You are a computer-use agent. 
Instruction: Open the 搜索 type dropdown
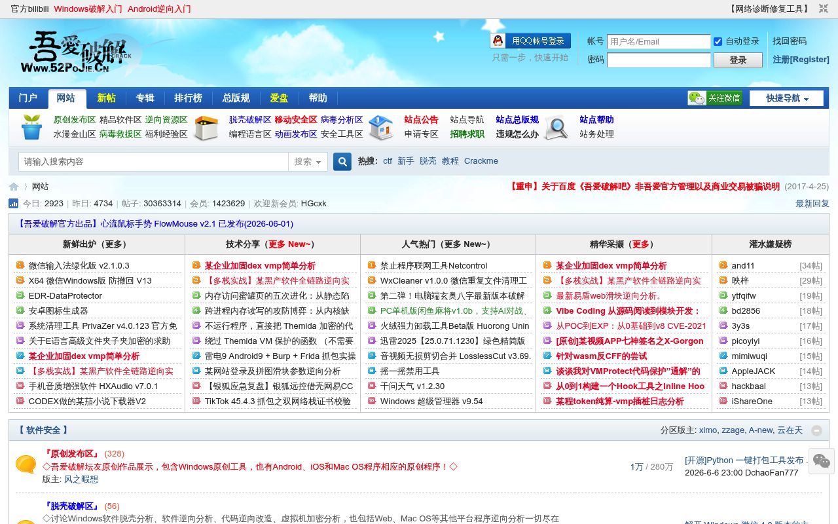click(x=308, y=162)
